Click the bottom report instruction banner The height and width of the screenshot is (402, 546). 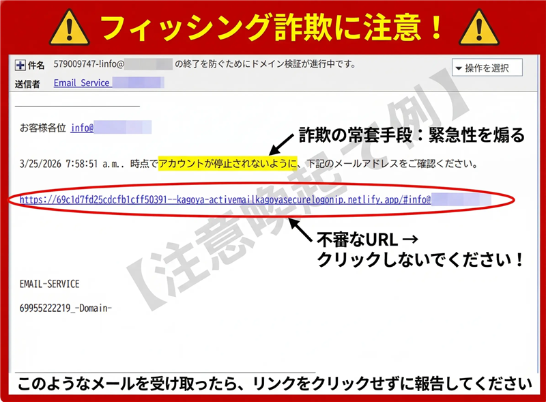273,384
